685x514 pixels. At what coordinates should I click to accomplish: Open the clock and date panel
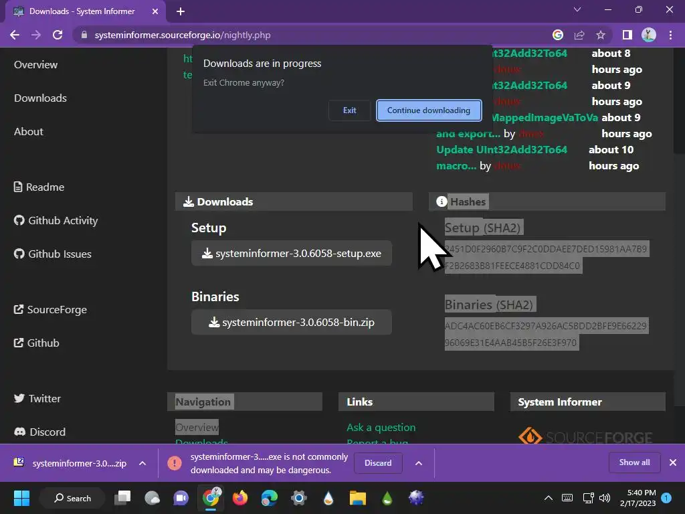pos(638,498)
